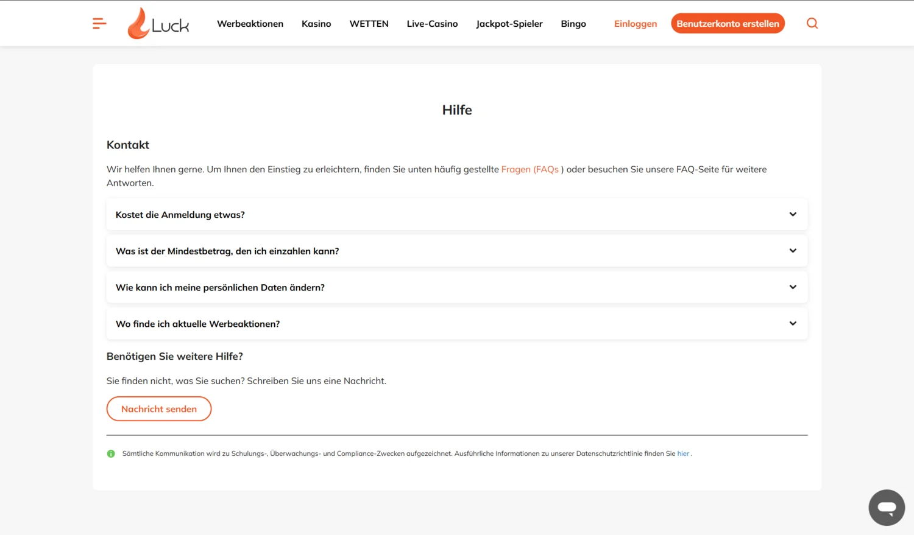Click the Einloggen login link
Image resolution: width=914 pixels, height=535 pixels.
click(635, 24)
